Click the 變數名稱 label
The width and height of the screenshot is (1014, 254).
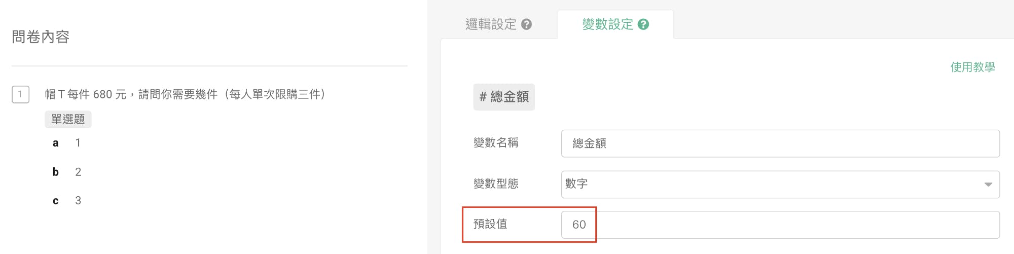[x=495, y=143]
